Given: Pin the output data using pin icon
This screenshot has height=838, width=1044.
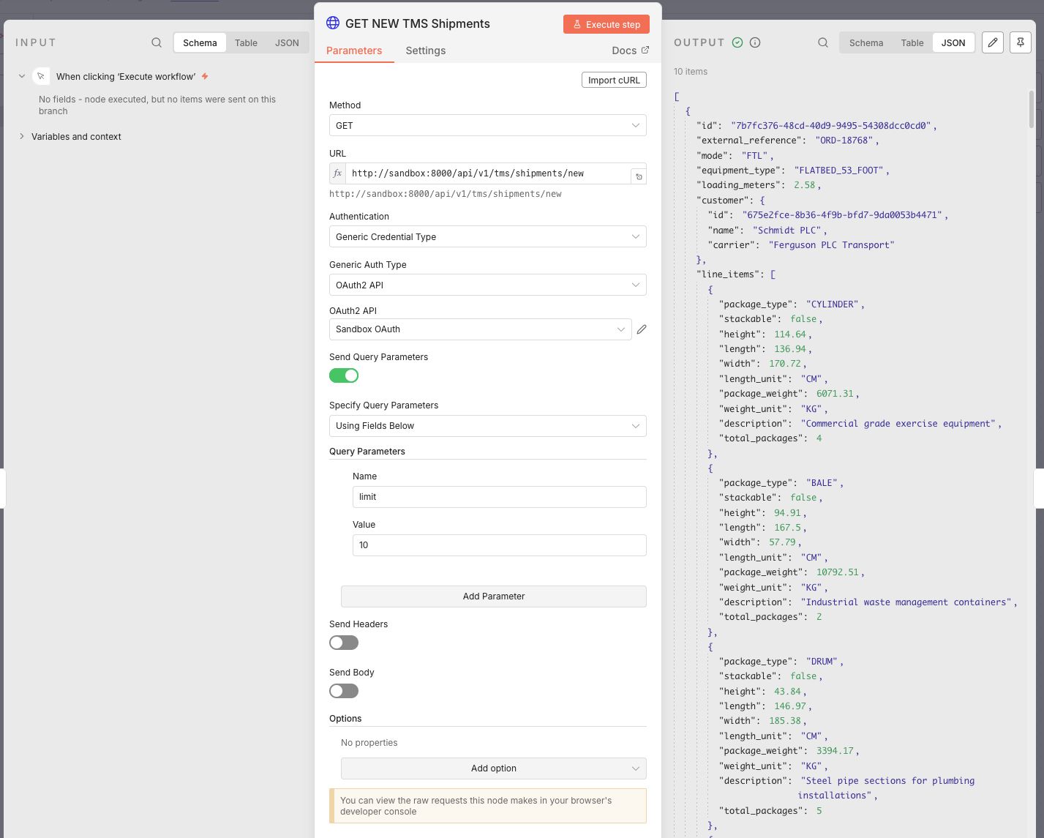Looking at the screenshot, I should pos(1021,42).
